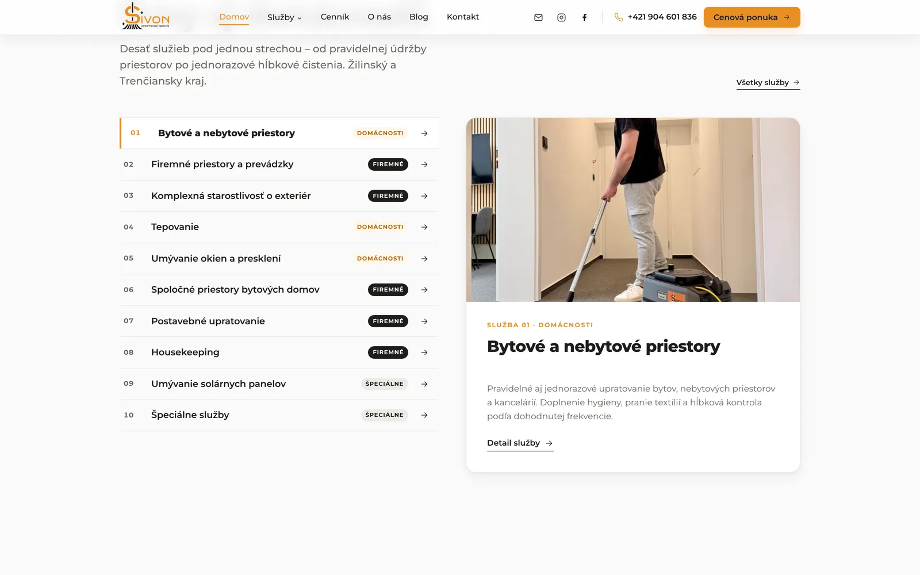Select Spoločné priestory bytových domov service

[x=279, y=290]
